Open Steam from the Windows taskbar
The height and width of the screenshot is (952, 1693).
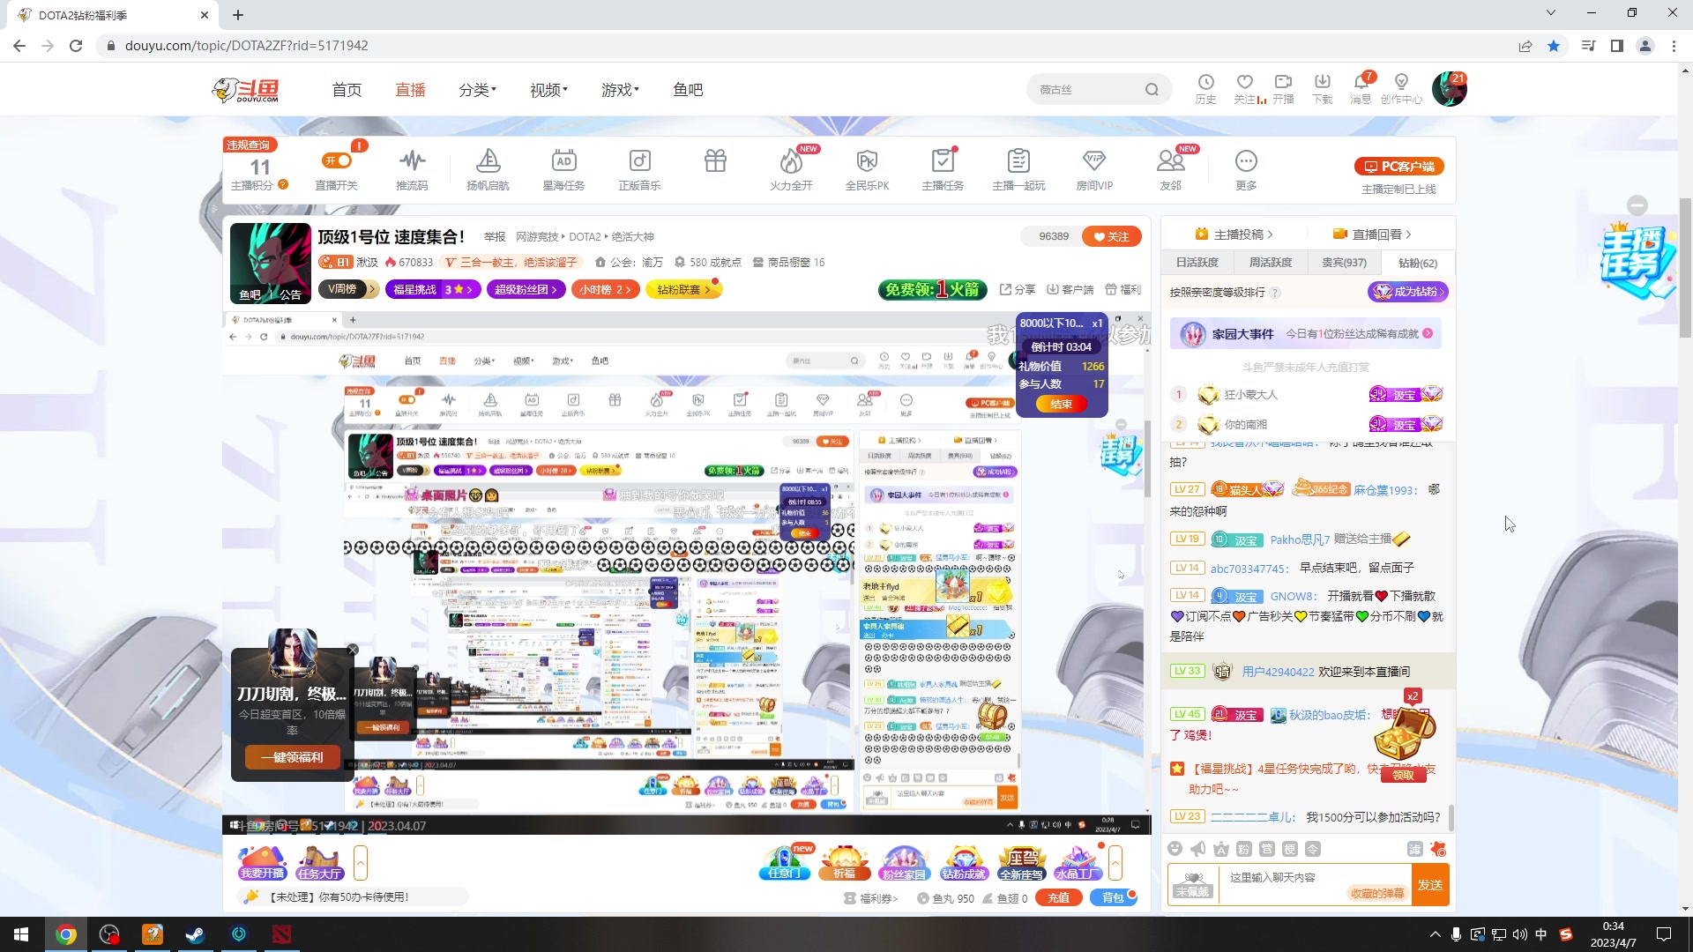coord(195,934)
